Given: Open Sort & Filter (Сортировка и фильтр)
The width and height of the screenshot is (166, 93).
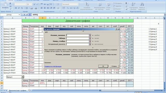Looking at the screenshot, I should 133,6.
